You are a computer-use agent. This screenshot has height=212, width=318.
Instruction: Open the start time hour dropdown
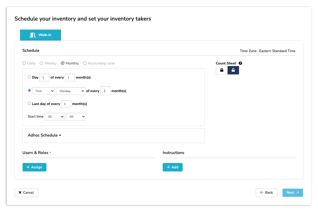click(54, 117)
